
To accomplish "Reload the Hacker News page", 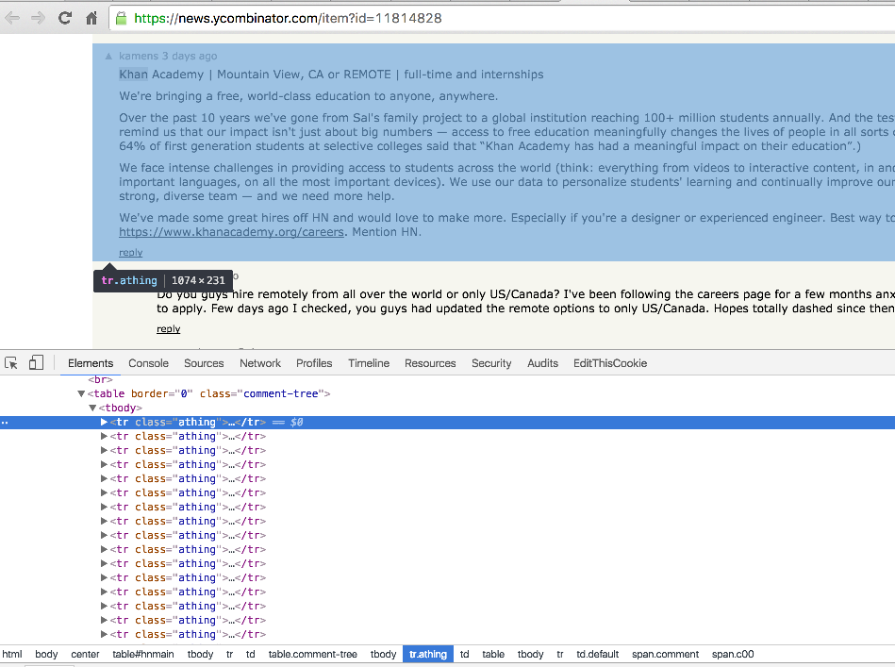I will [x=64, y=18].
